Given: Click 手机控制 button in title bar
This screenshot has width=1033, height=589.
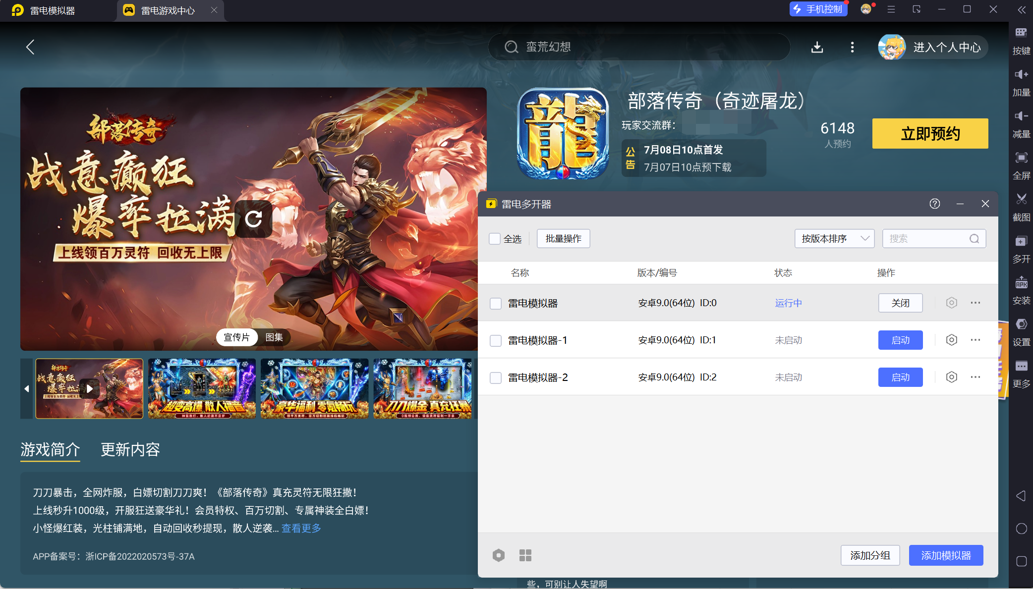Looking at the screenshot, I should [818, 9].
